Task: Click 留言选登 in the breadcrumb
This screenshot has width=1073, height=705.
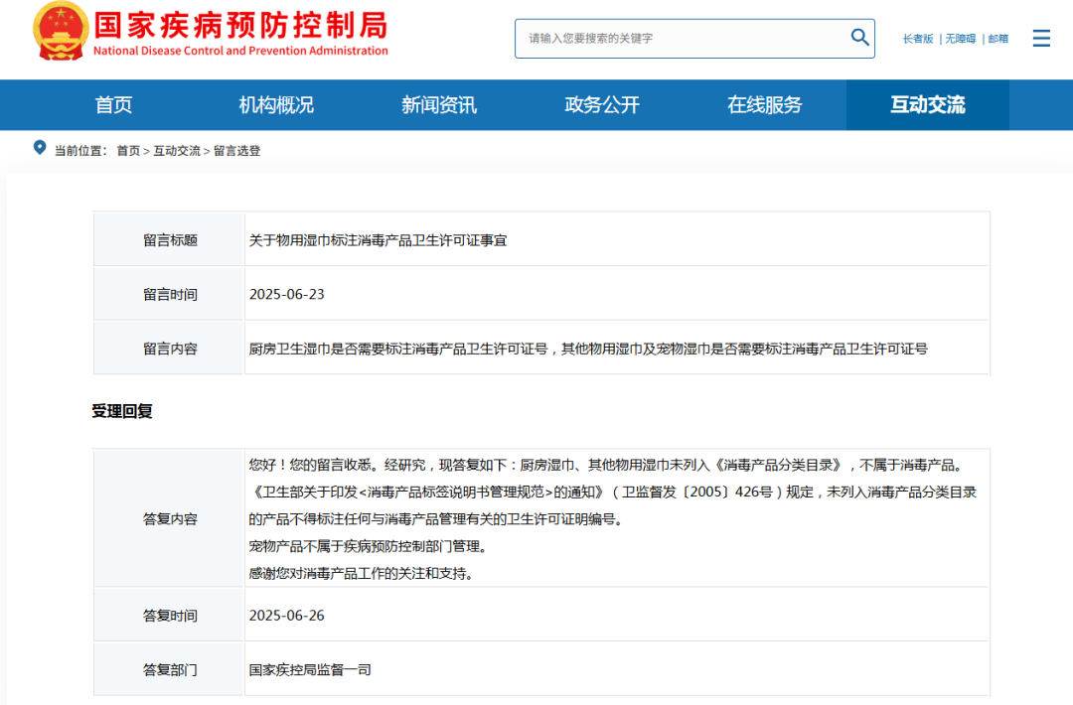Action: point(236,151)
